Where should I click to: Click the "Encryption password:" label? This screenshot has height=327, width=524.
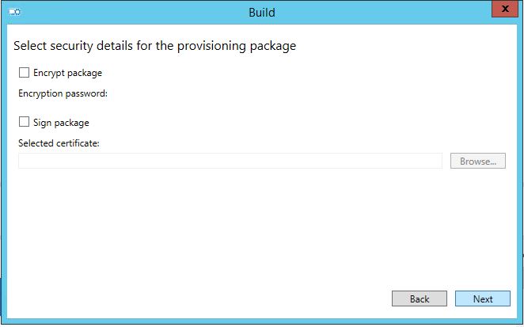point(63,93)
